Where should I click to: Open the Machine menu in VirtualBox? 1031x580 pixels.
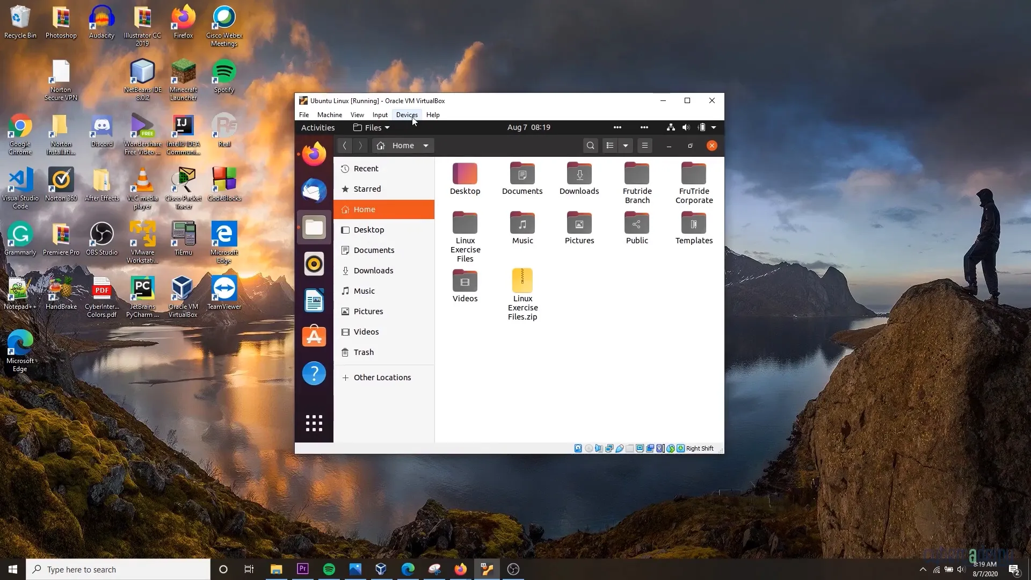click(329, 115)
